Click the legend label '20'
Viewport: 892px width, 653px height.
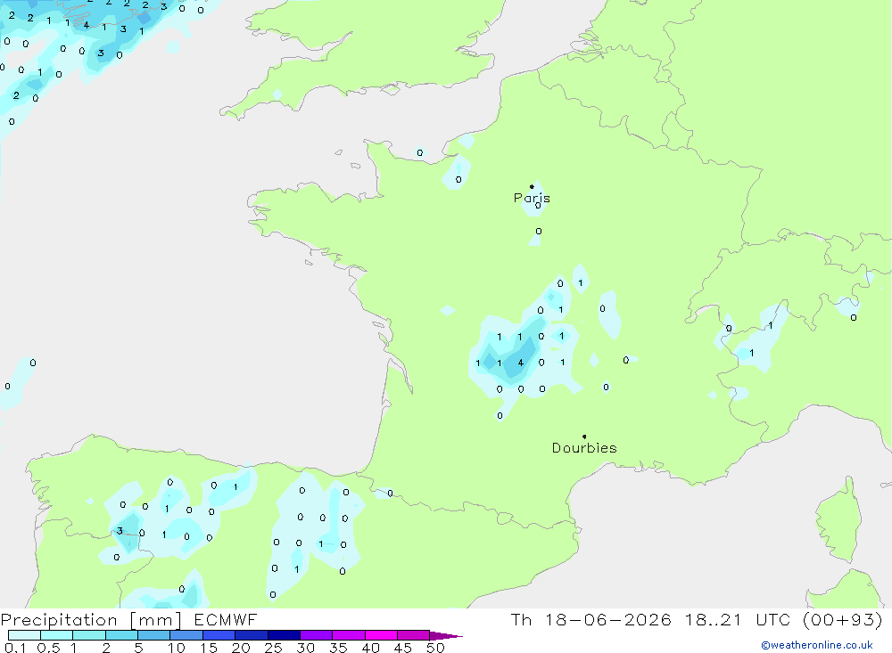pyautogui.click(x=241, y=648)
